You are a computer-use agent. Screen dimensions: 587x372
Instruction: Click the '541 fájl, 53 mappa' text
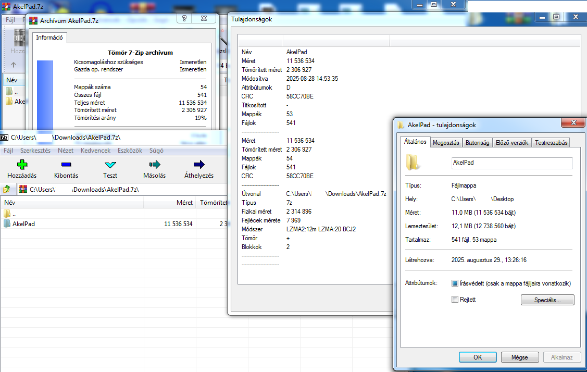coord(474,240)
